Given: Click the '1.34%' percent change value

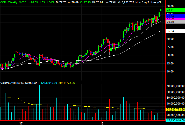Looking at the screenshot, I should pyautogui.click(x=50, y=2).
